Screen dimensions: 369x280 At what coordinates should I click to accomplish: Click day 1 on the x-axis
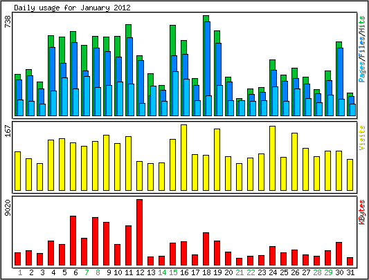pyautogui.click(x=20, y=272)
